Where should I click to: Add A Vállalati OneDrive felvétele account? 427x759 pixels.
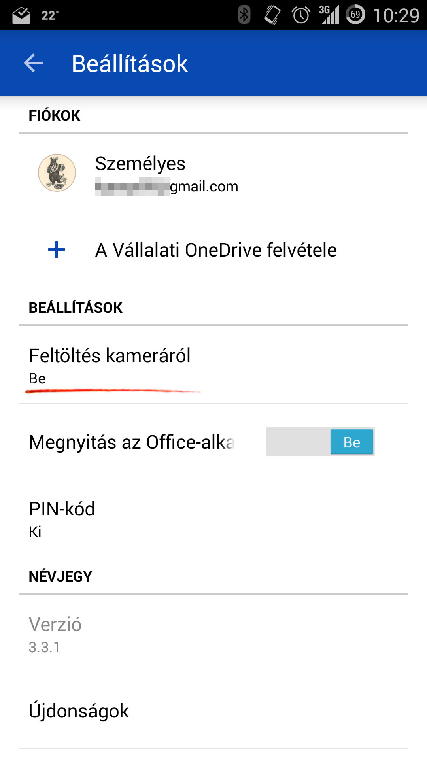(x=216, y=250)
